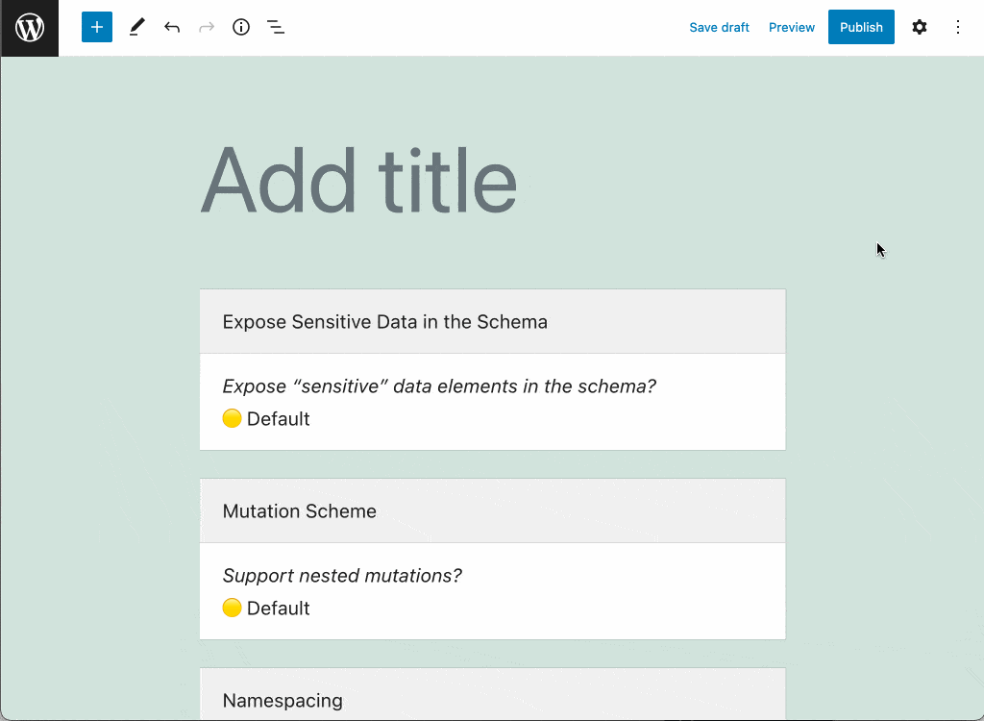The image size is (984, 721).
Task: Open the List View outline icon
Action: (276, 27)
